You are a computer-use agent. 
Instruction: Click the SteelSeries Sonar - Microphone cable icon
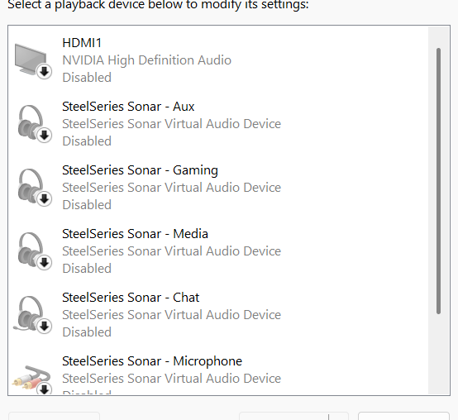point(32,379)
